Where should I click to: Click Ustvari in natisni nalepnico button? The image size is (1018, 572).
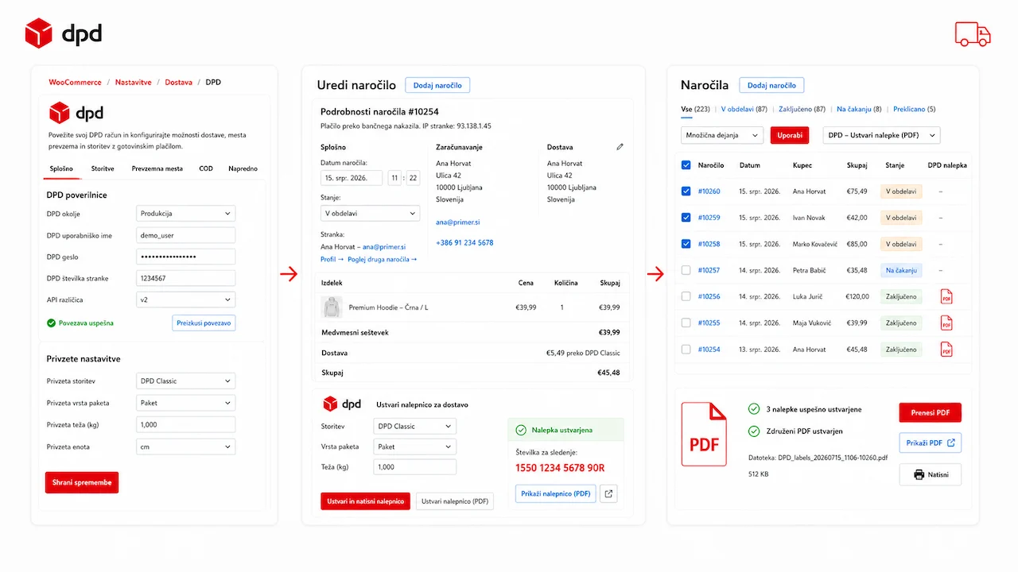point(365,501)
